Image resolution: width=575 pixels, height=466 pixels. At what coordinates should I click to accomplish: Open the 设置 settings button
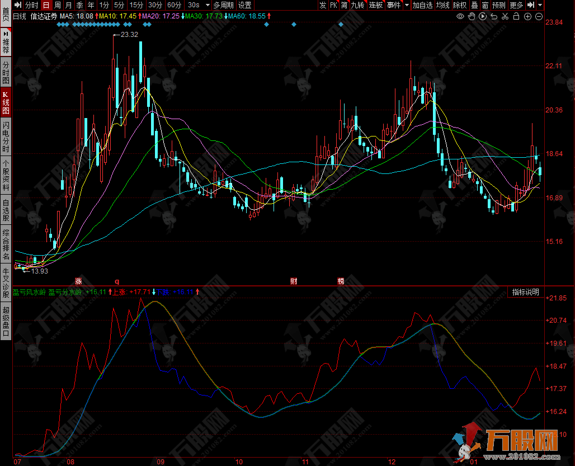click(x=244, y=5)
